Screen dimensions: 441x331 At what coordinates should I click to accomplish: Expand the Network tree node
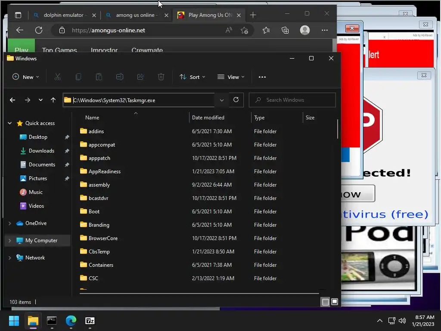pyautogui.click(x=10, y=258)
